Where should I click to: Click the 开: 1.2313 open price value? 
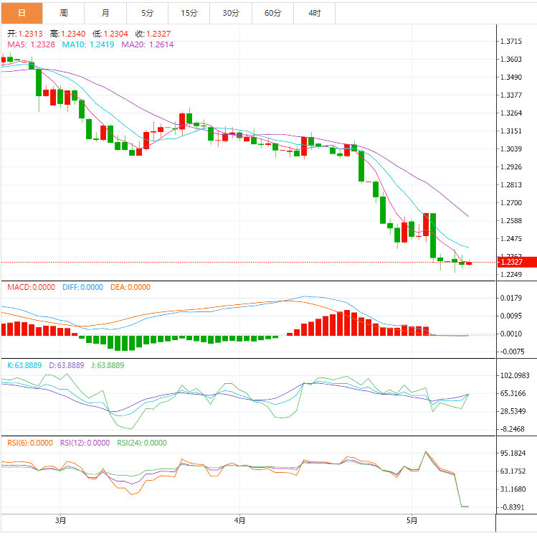(x=25, y=34)
